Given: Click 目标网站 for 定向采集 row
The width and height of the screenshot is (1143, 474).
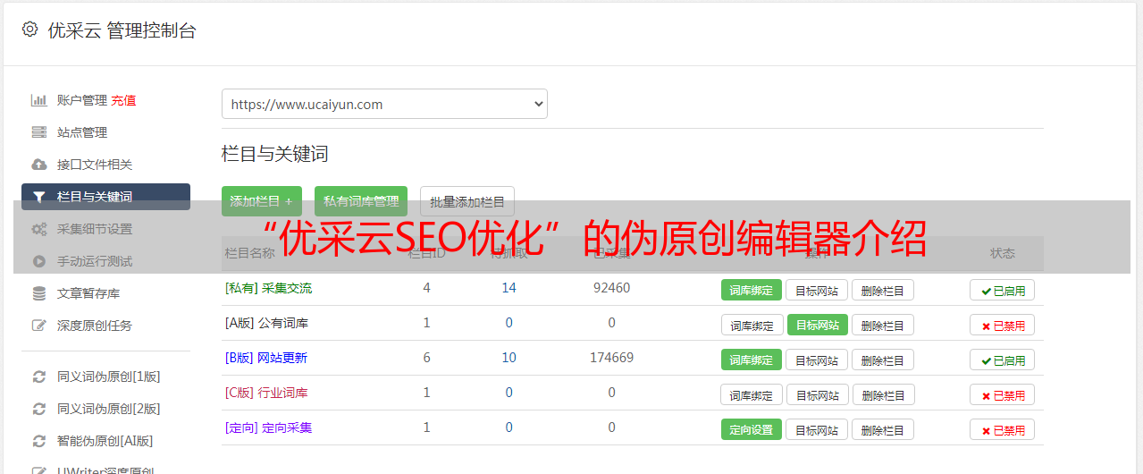Looking at the screenshot, I should (817, 429).
